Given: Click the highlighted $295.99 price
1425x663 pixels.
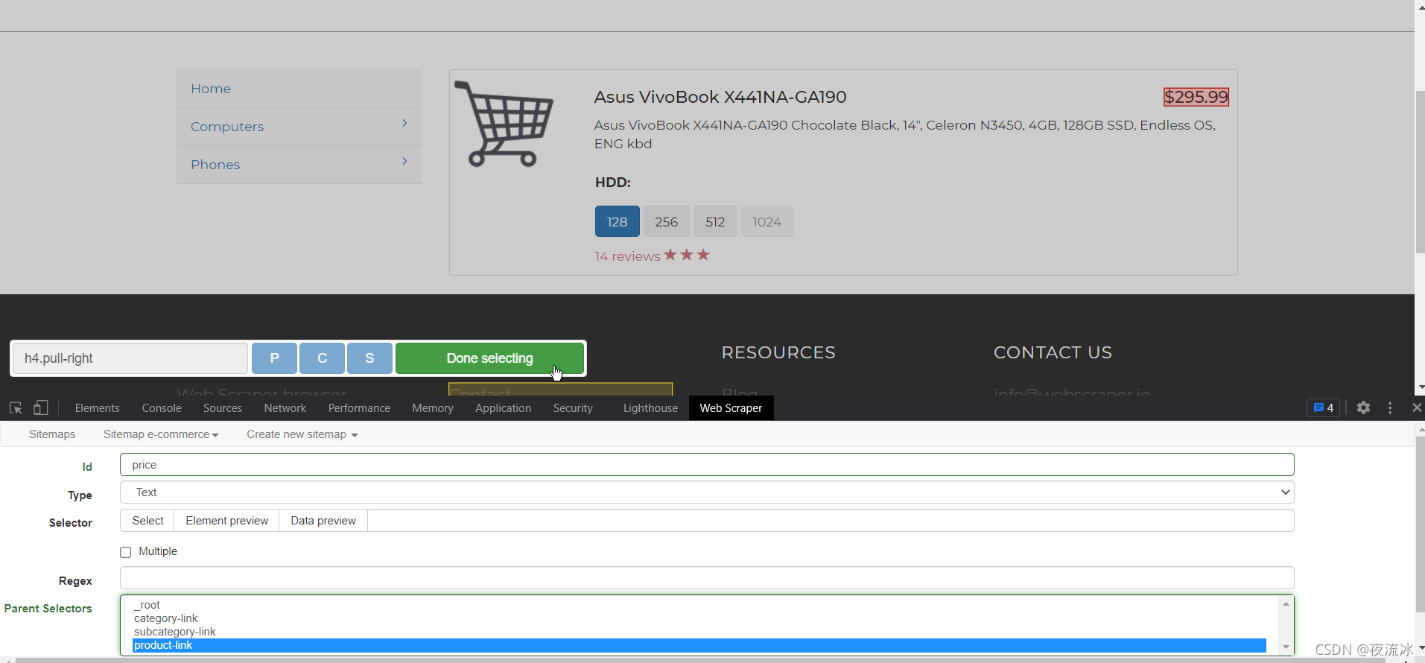Looking at the screenshot, I should pyautogui.click(x=1196, y=97).
